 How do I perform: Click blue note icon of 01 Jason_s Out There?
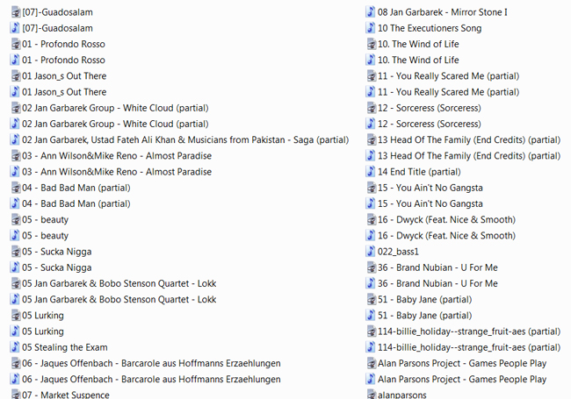[15, 92]
